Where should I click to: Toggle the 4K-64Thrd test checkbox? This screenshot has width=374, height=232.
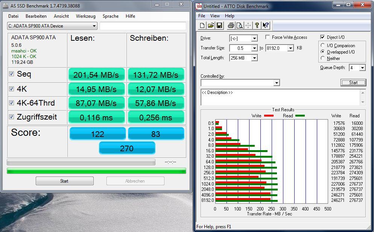[x=11, y=103]
